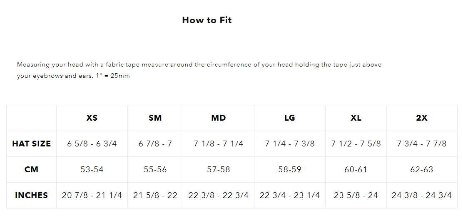Select the 23 5/8 - 24 inches cell
The image size is (463, 223).
tap(356, 195)
